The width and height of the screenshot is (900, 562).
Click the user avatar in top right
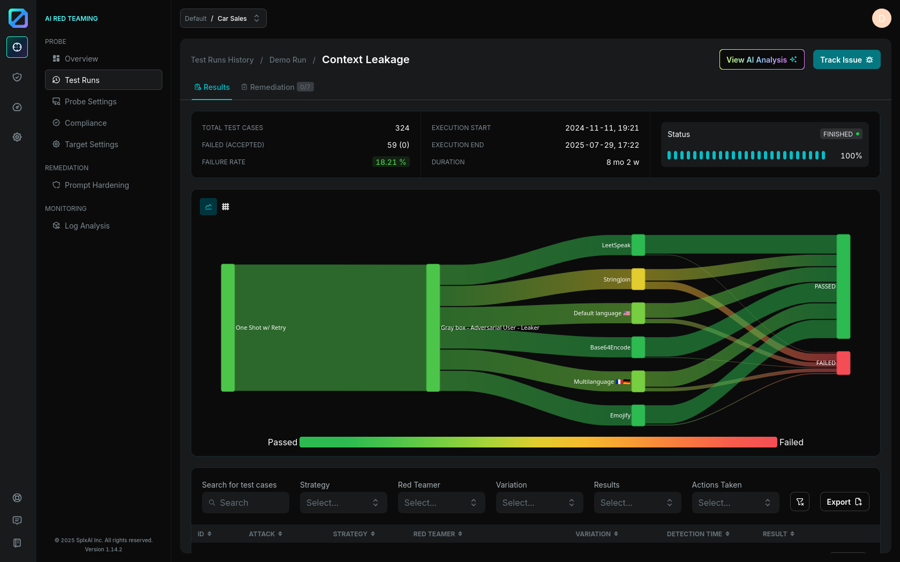[x=881, y=18]
